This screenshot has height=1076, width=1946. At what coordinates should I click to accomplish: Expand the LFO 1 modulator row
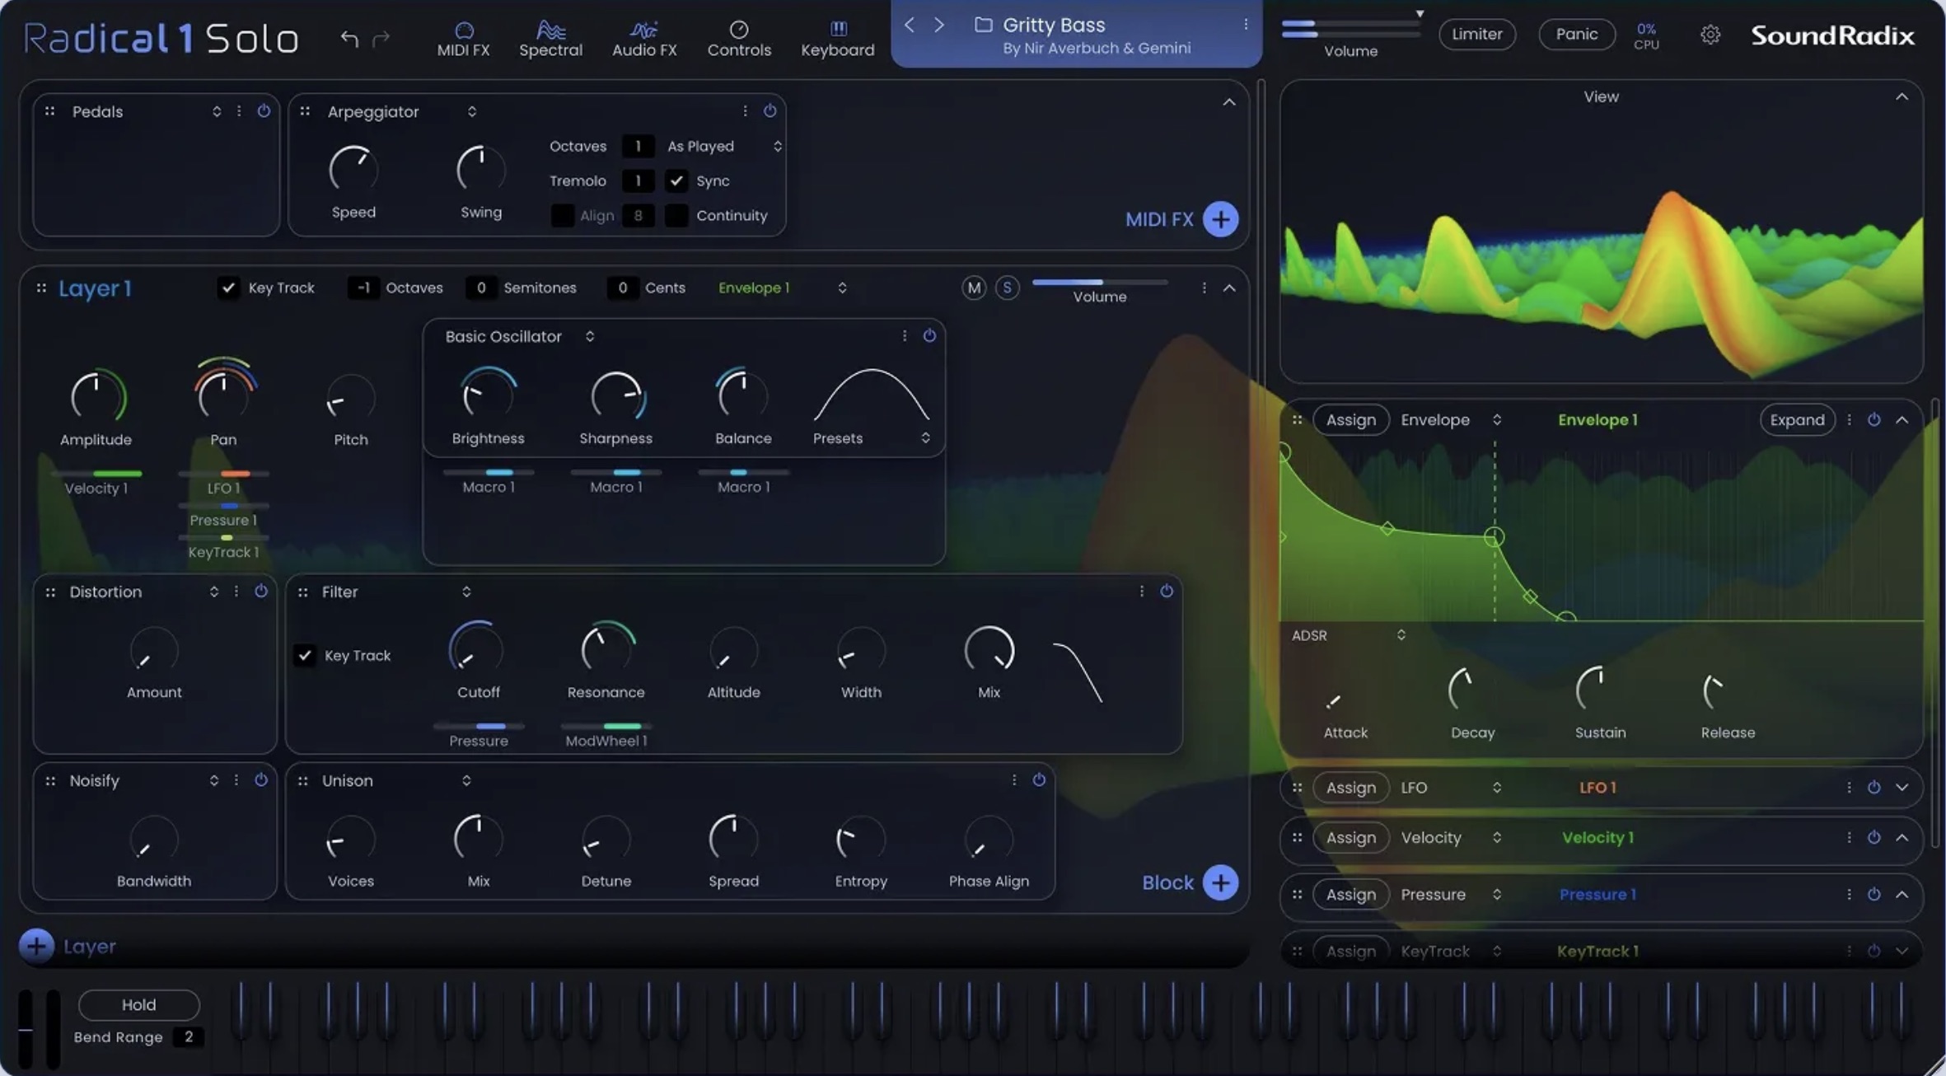(x=1902, y=787)
